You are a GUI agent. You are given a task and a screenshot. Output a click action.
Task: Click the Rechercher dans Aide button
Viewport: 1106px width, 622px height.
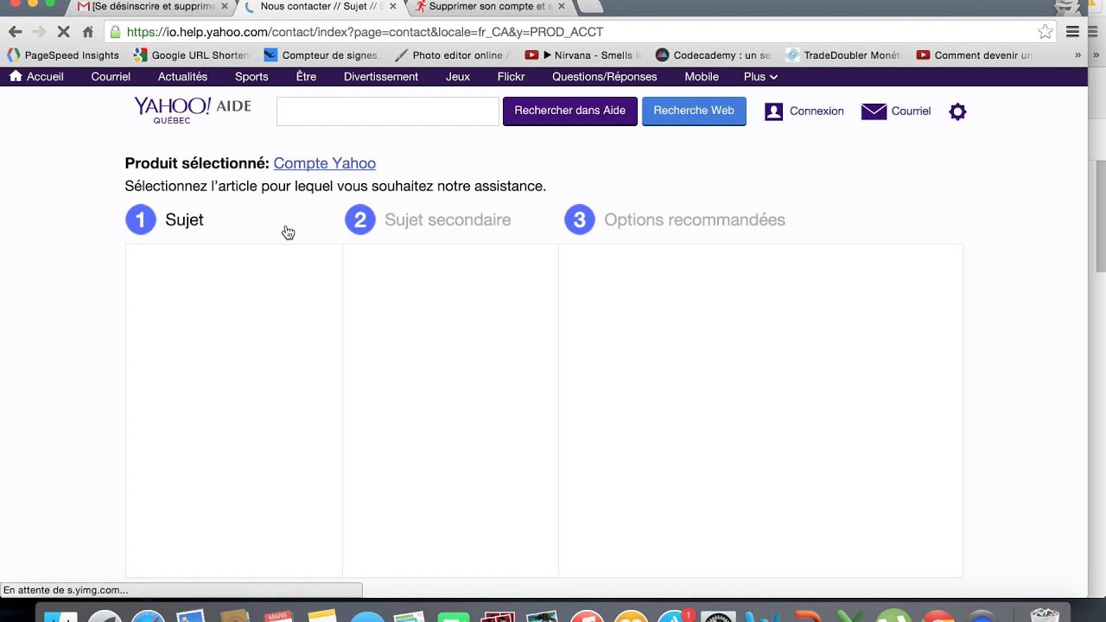[x=570, y=111]
